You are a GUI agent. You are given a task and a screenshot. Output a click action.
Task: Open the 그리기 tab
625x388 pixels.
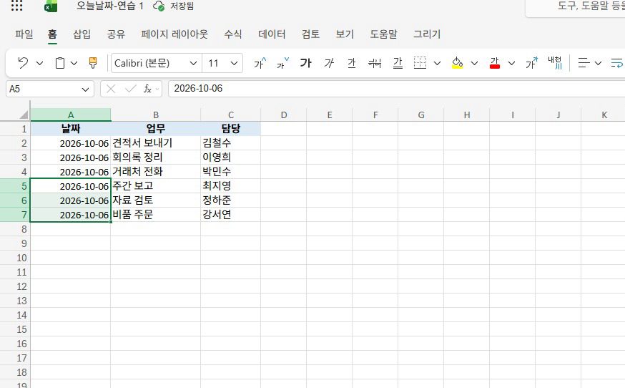click(427, 34)
